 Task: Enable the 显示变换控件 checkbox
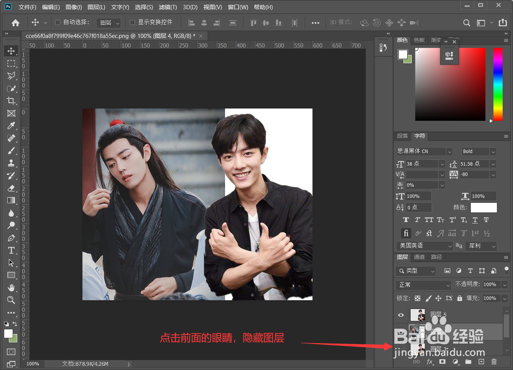[132, 23]
